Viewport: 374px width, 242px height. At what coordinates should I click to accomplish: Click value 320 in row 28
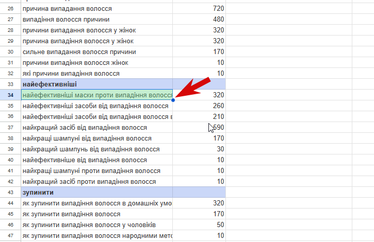point(199,30)
